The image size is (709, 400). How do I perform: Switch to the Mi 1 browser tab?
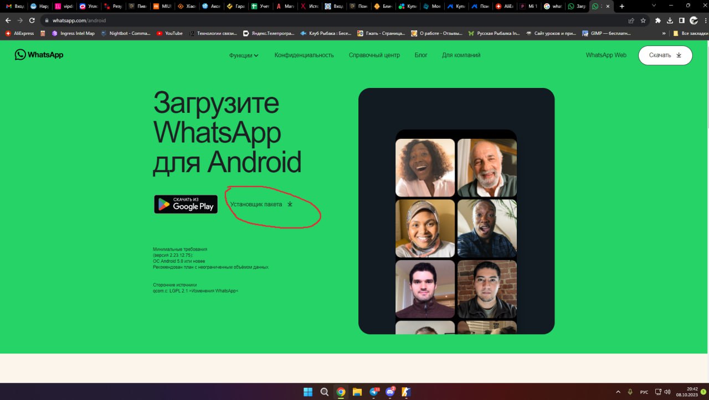pyautogui.click(x=529, y=6)
